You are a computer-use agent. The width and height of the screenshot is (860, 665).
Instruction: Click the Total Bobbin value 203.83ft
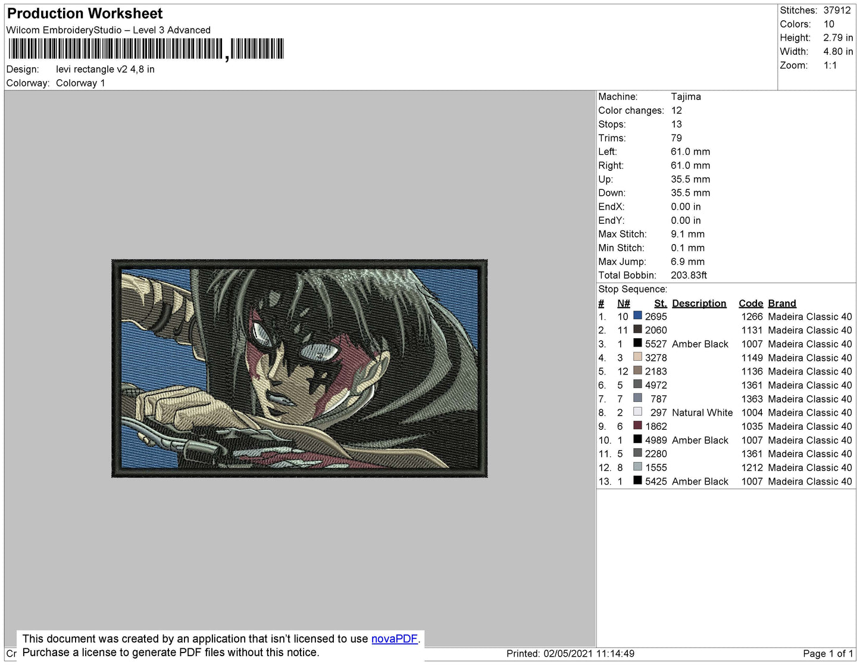[689, 275]
